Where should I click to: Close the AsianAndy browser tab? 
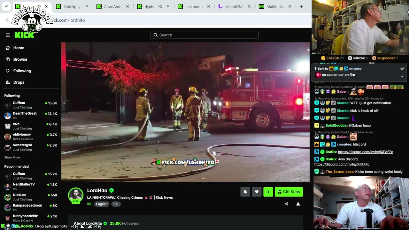[127, 6]
